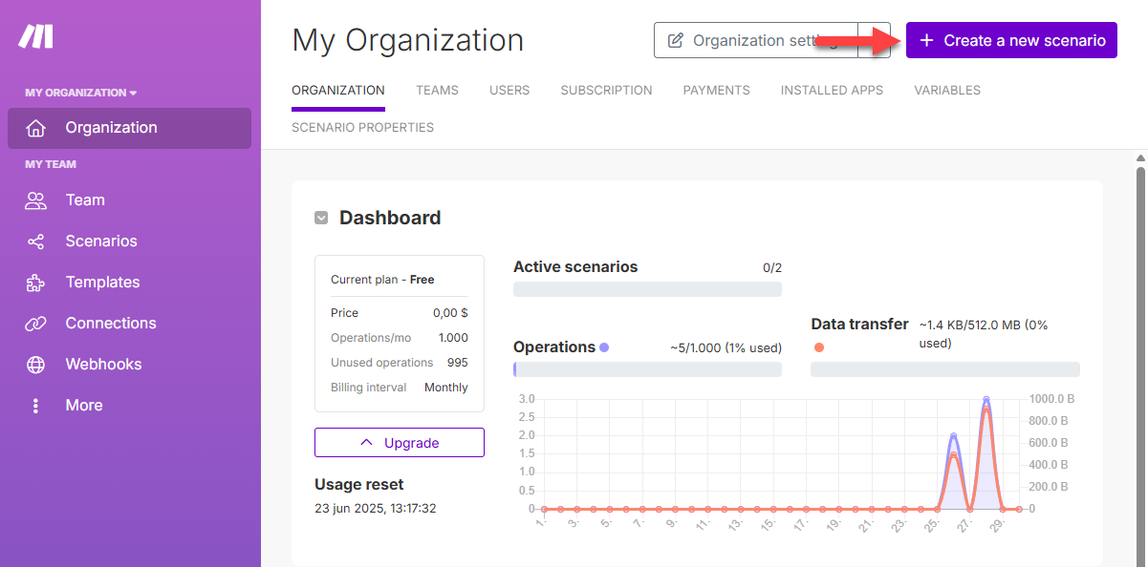1148x567 pixels.
Task: Click the Organization home icon
Action: tap(35, 128)
